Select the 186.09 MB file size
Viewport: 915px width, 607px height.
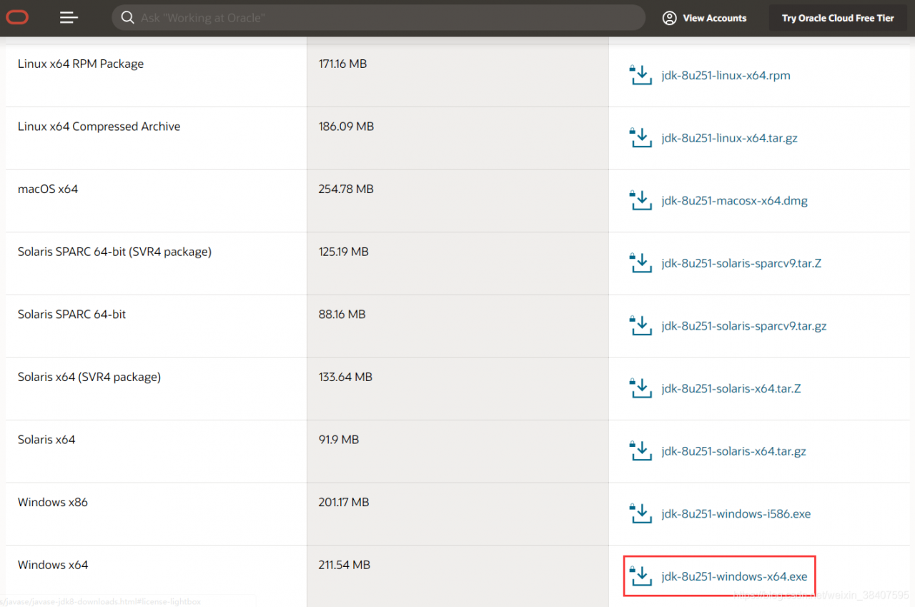(346, 127)
